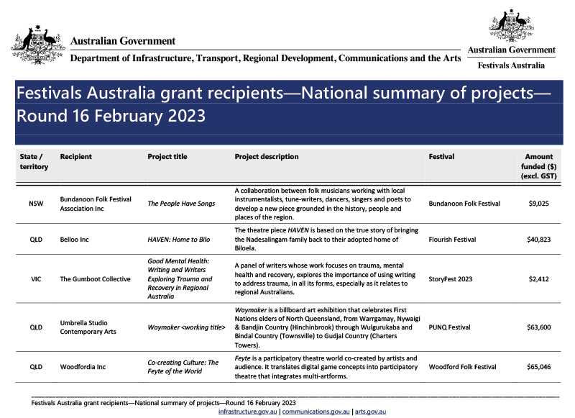Click the 'Amount funded' column header

tap(539, 165)
